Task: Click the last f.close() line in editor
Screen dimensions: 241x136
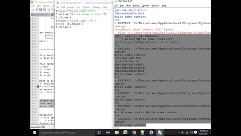Action: point(63,27)
